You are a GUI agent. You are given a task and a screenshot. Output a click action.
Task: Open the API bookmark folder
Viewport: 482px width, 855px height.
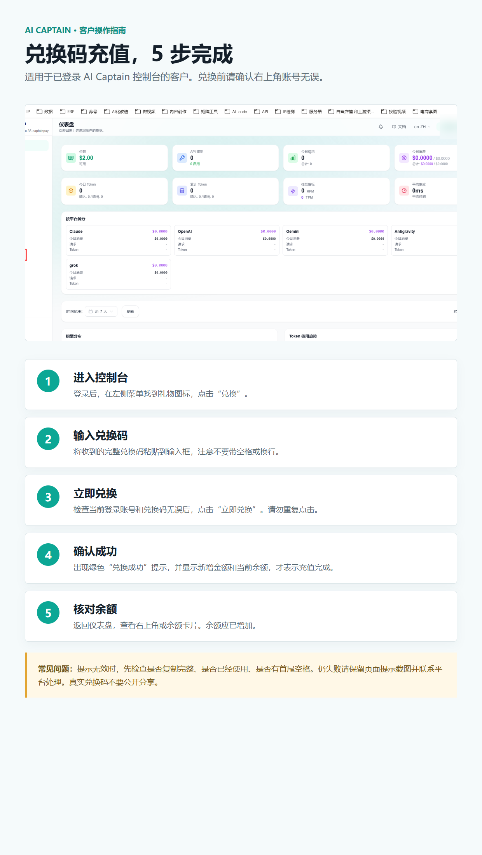coord(261,112)
